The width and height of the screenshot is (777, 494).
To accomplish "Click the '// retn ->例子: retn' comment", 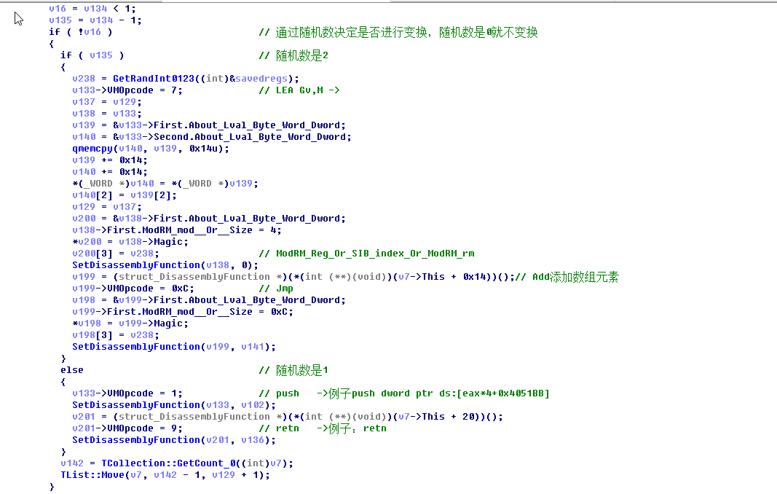I will 323,428.
